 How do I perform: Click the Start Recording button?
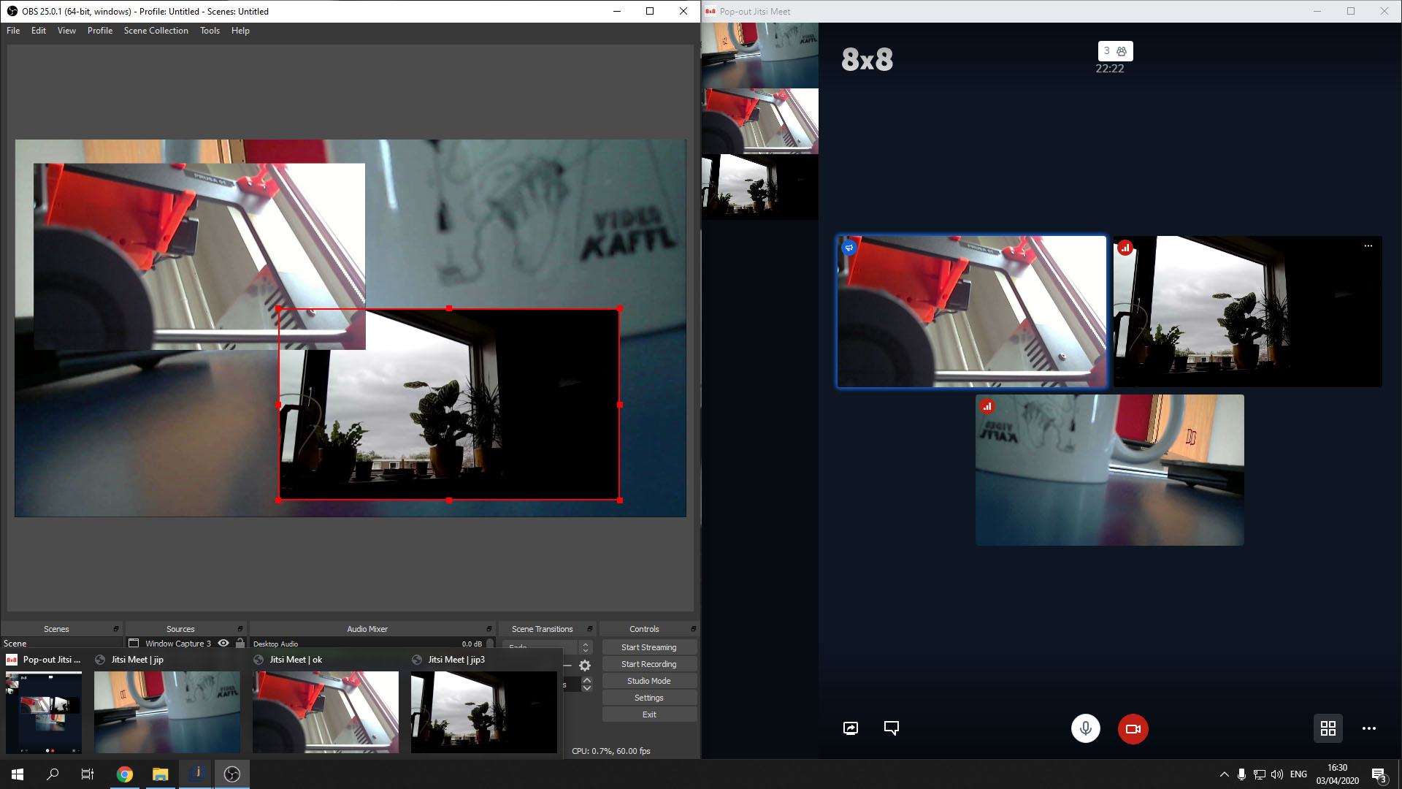648,664
